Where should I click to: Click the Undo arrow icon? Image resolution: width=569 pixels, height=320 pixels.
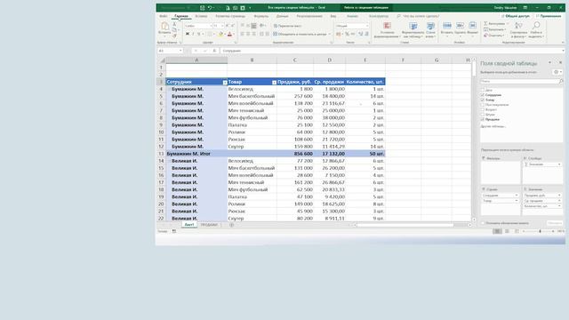click(210, 8)
